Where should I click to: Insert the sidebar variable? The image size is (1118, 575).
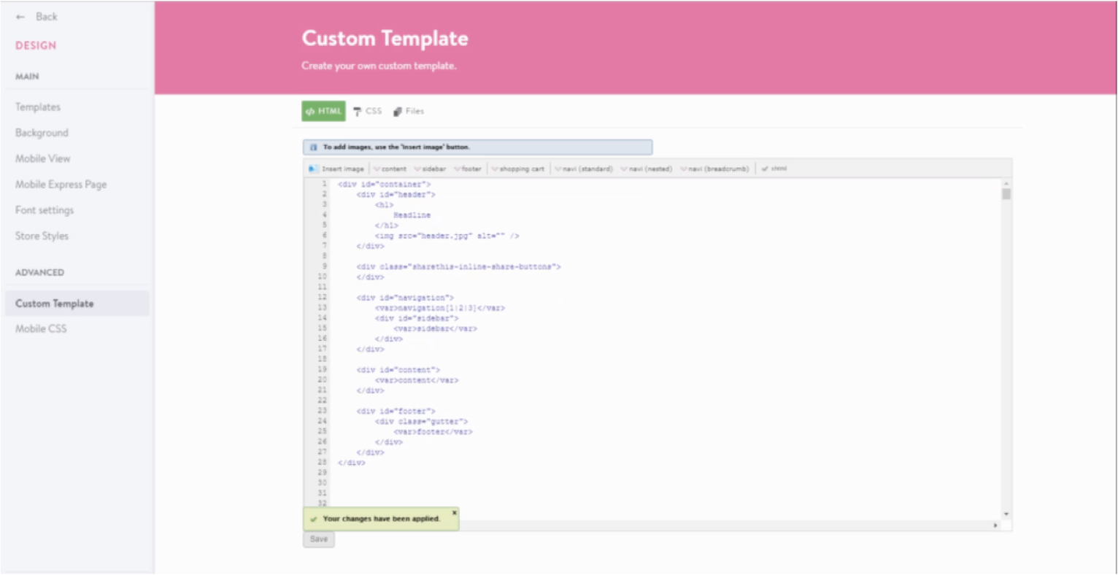pyautogui.click(x=430, y=169)
